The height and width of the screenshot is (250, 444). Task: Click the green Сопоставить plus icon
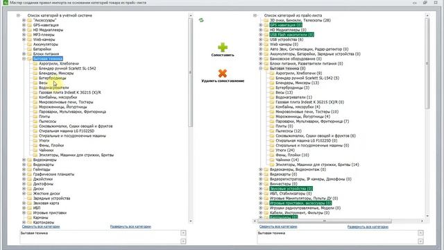223,47
